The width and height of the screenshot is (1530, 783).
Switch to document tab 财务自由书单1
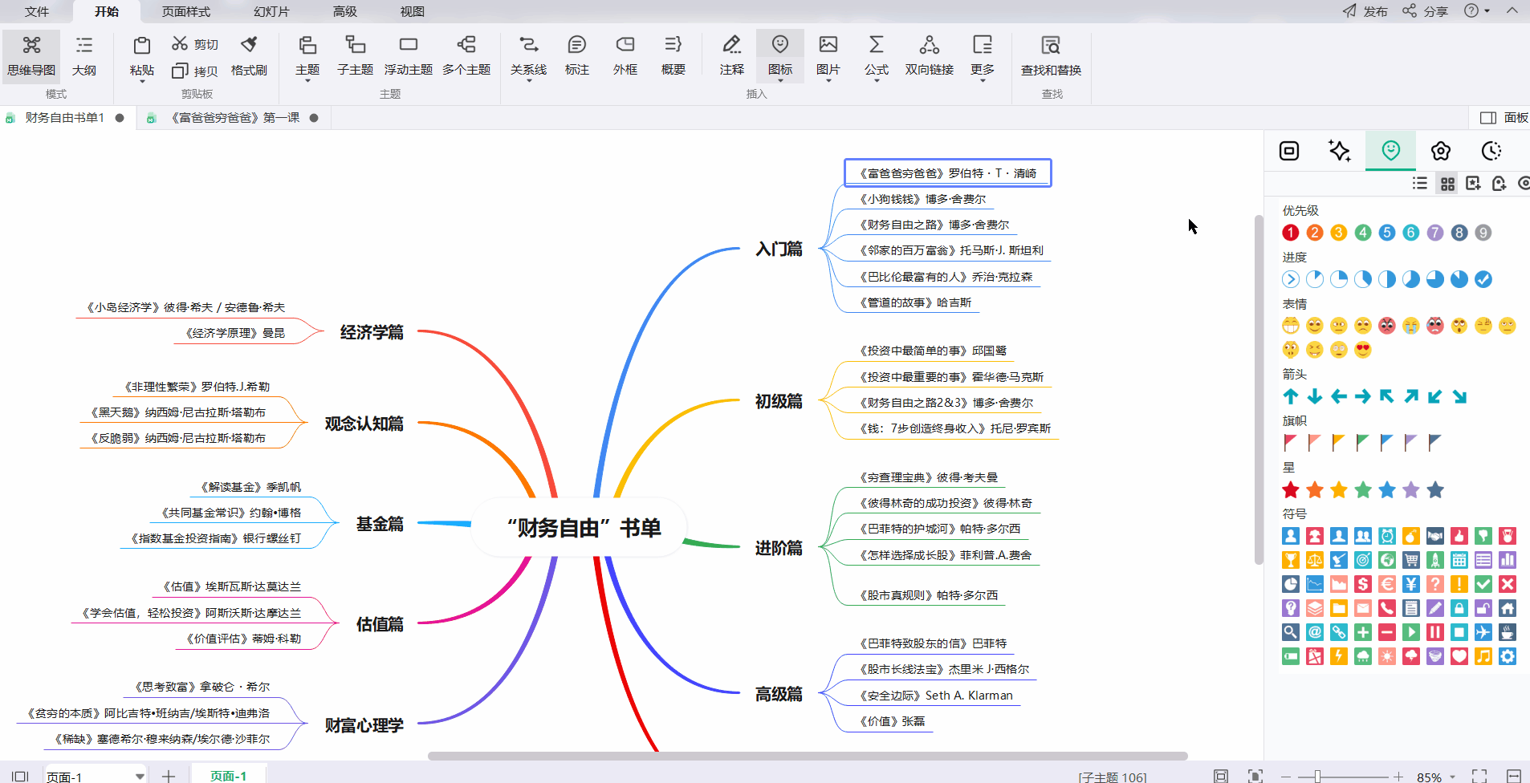point(65,118)
